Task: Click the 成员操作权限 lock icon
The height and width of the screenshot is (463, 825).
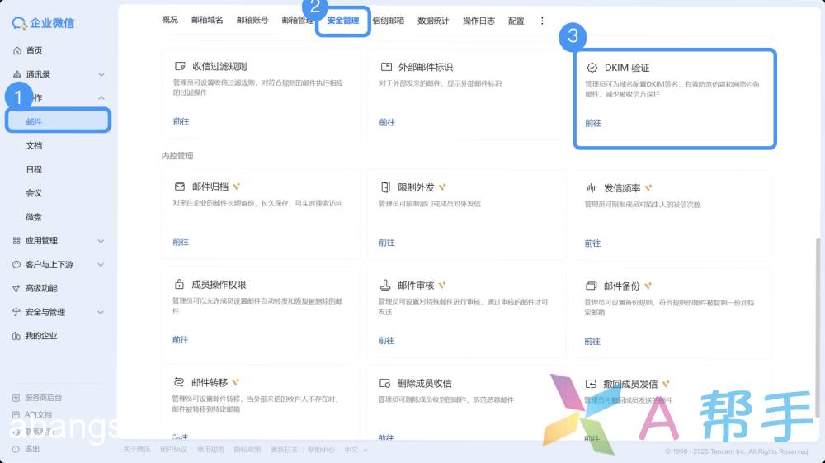Action: 179,285
